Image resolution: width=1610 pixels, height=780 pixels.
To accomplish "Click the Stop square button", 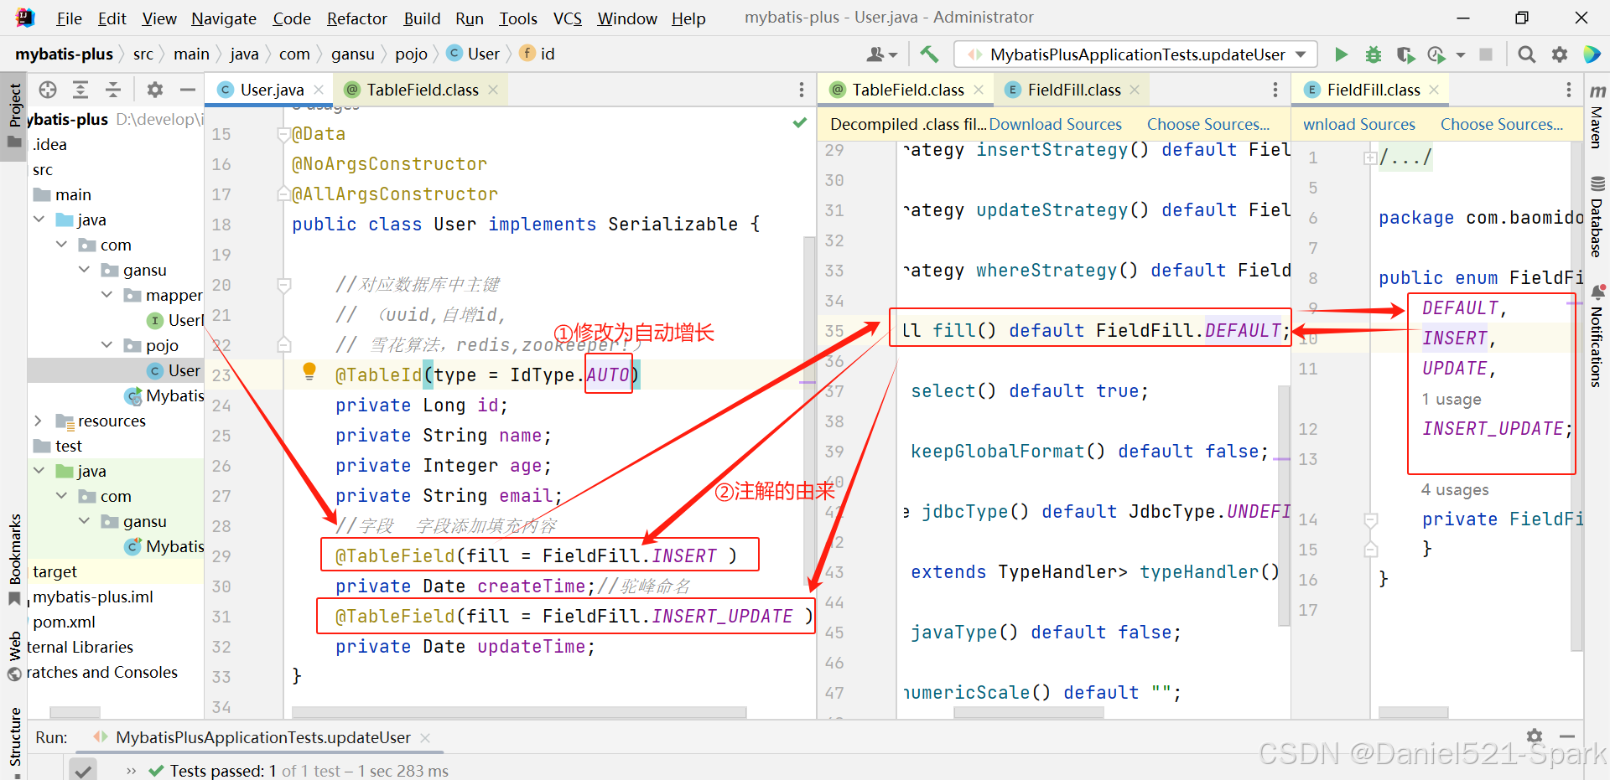I will (1486, 54).
